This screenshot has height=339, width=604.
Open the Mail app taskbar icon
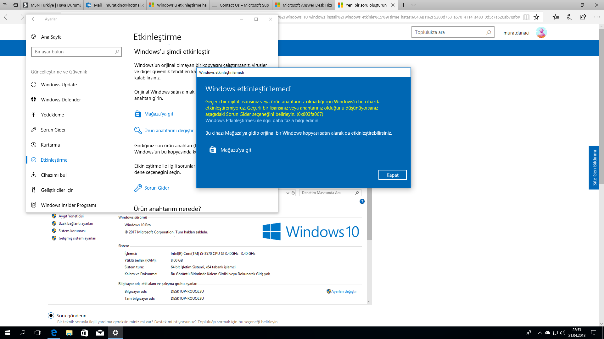pos(100,333)
